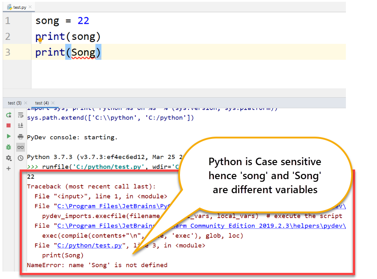Attach debugger using the green bug icon
The image size is (377, 279).
(x=9, y=147)
